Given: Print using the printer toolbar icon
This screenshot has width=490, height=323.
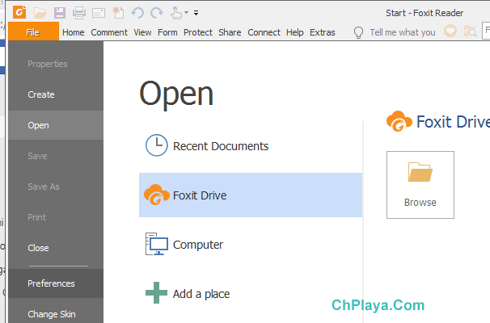Looking at the screenshot, I should (79, 13).
